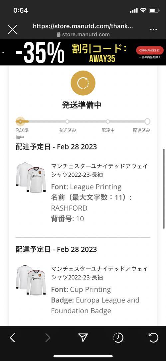Select the 発送準備中 progress step marker
This screenshot has width=166, height=361.
(x=21, y=121)
